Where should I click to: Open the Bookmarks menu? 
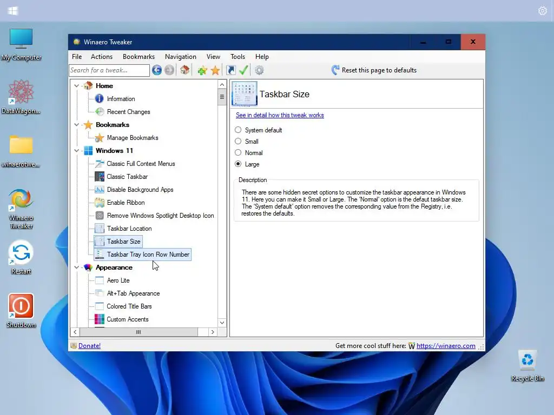click(139, 56)
